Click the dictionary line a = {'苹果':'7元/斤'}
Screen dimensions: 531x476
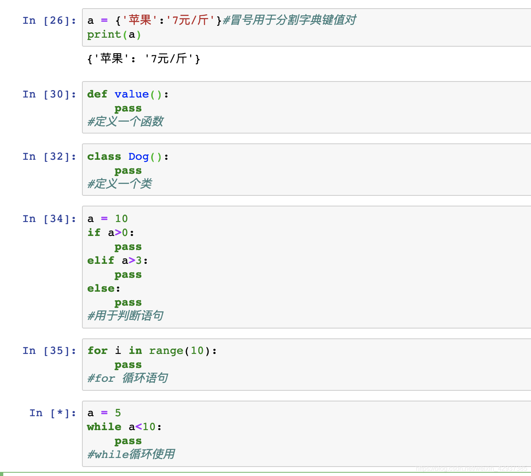(x=154, y=20)
